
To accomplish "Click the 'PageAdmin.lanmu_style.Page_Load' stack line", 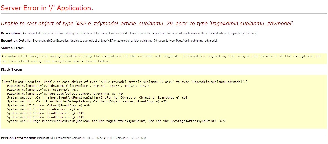I will click(x=65, y=94).
